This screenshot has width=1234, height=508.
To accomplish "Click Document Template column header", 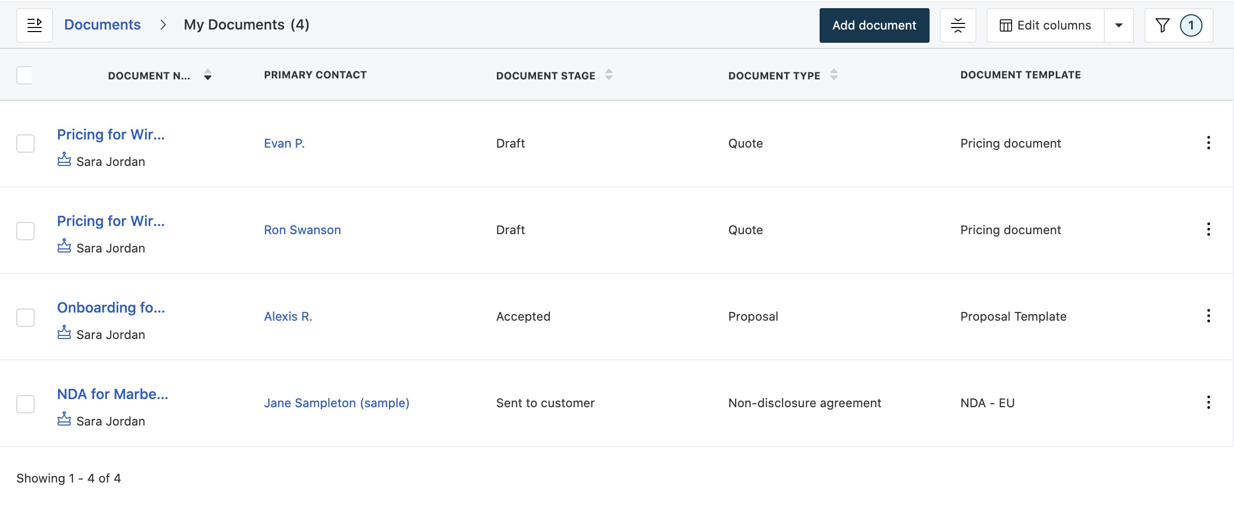I will [1021, 75].
